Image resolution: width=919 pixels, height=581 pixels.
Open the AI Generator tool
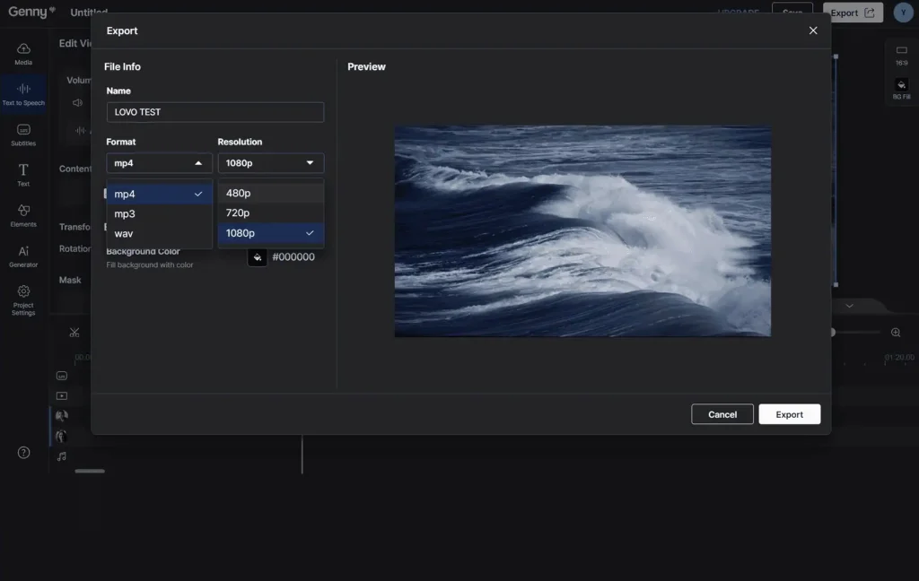(x=23, y=256)
